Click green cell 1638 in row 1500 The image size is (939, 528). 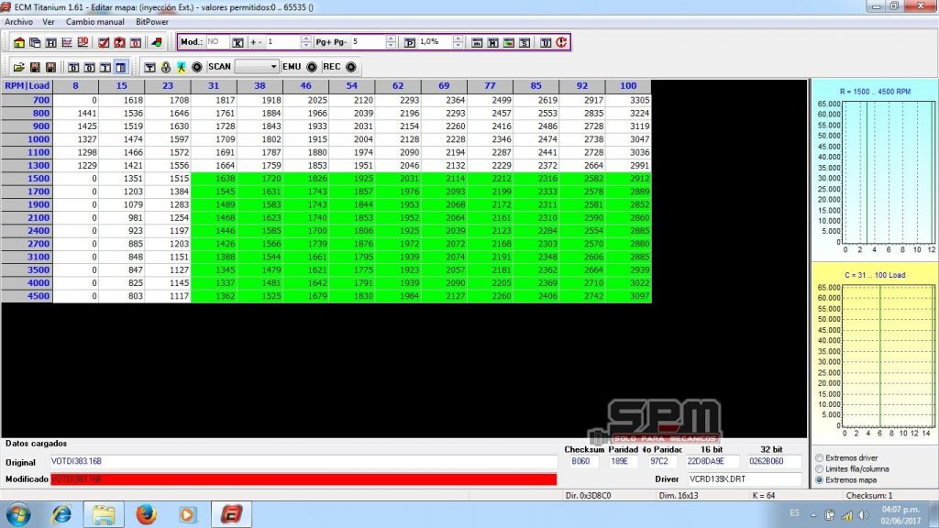click(x=214, y=179)
